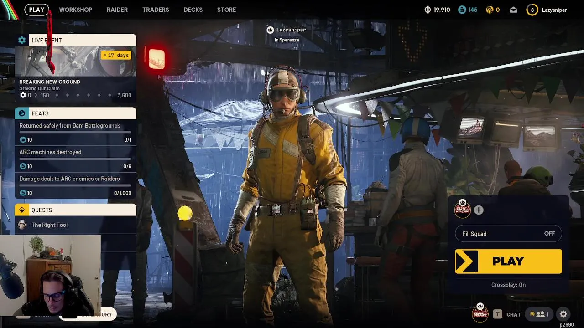
Task: Click the T key chat hint icon
Action: click(x=498, y=314)
